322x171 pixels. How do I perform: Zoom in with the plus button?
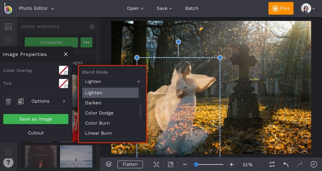[x=231, y=165]
